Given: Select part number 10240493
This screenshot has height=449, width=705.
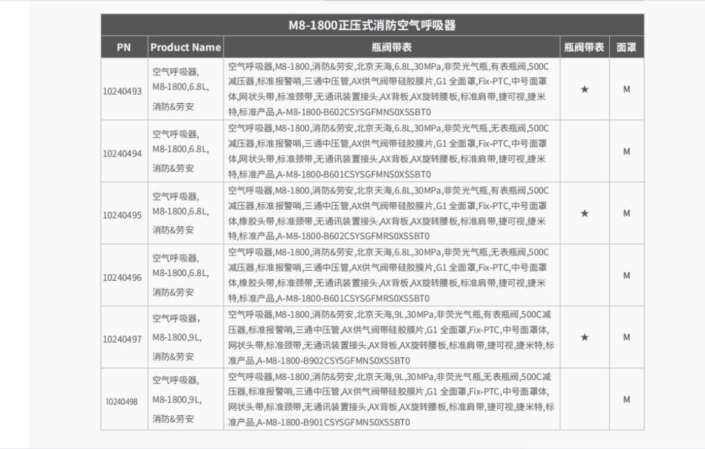Looking at the screenshot, I should pyautogui.click(x=122, y=91).
